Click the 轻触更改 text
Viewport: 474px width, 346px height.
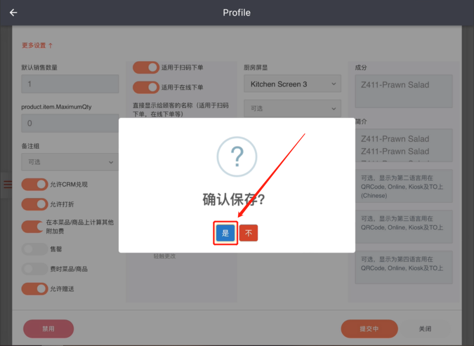pyautogui.click(x=164, y=256)
